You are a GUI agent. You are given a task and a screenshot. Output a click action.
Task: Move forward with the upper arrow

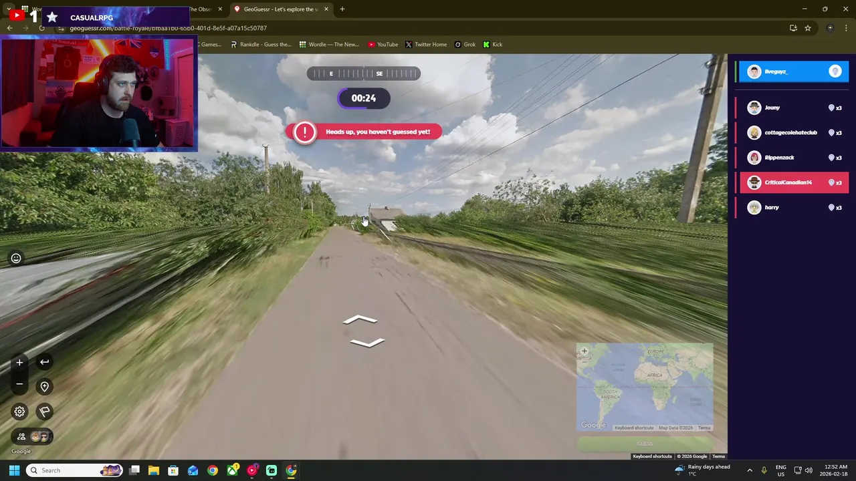coord(360,320)
